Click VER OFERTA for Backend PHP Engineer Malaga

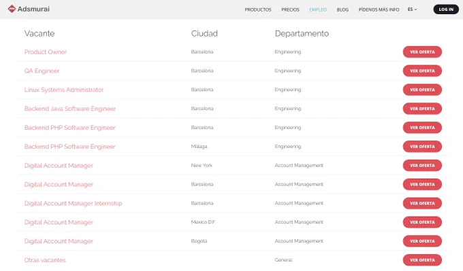[422, 147]
